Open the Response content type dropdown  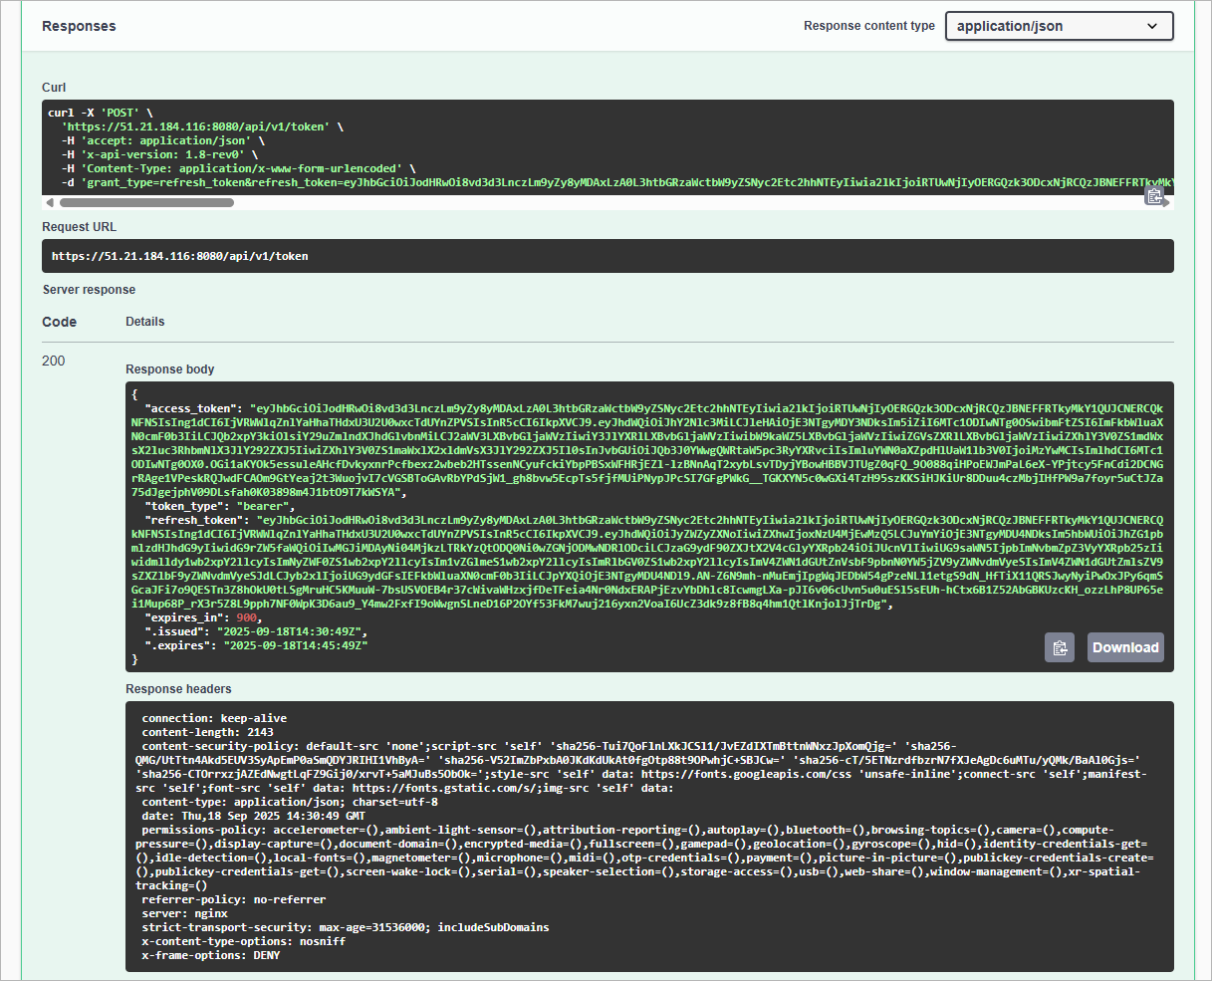point(1060,26)
